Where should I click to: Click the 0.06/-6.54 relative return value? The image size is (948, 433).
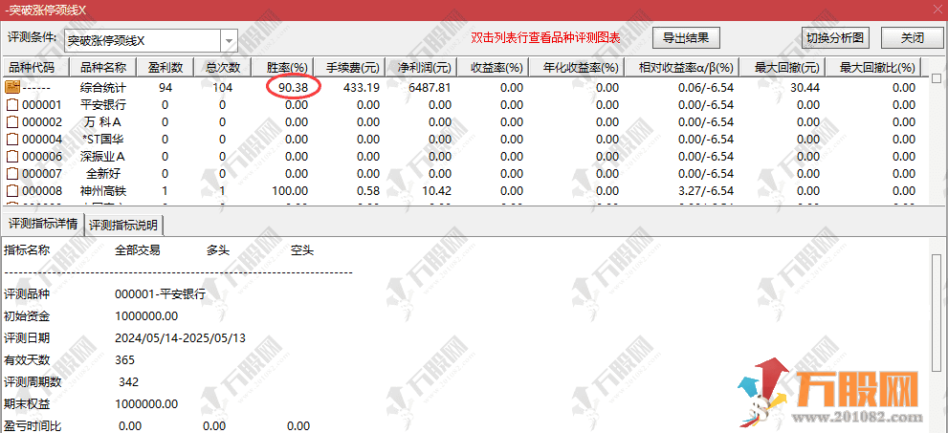coord(706,88)
